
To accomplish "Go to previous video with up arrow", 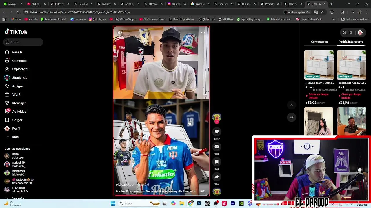I will 291,105.
